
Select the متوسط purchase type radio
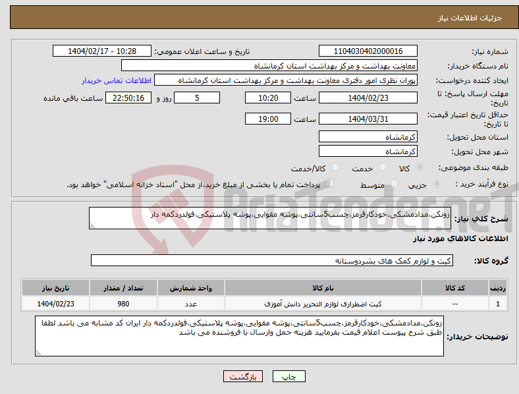click(x=394, y=184)
